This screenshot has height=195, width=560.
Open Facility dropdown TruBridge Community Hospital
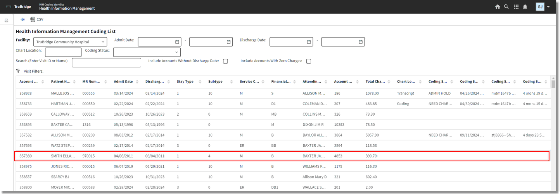tap(70, 42)
